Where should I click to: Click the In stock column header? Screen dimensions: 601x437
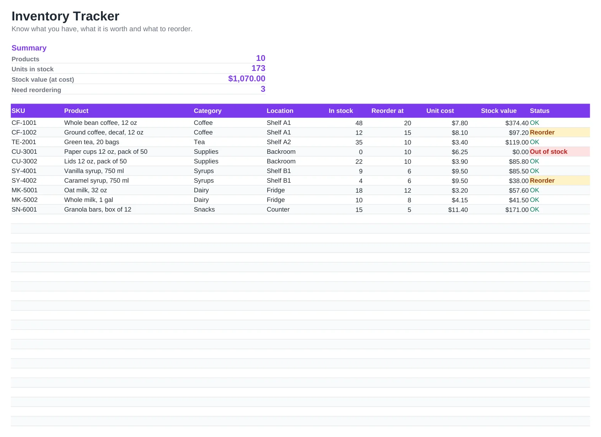(x=341, y=111)
